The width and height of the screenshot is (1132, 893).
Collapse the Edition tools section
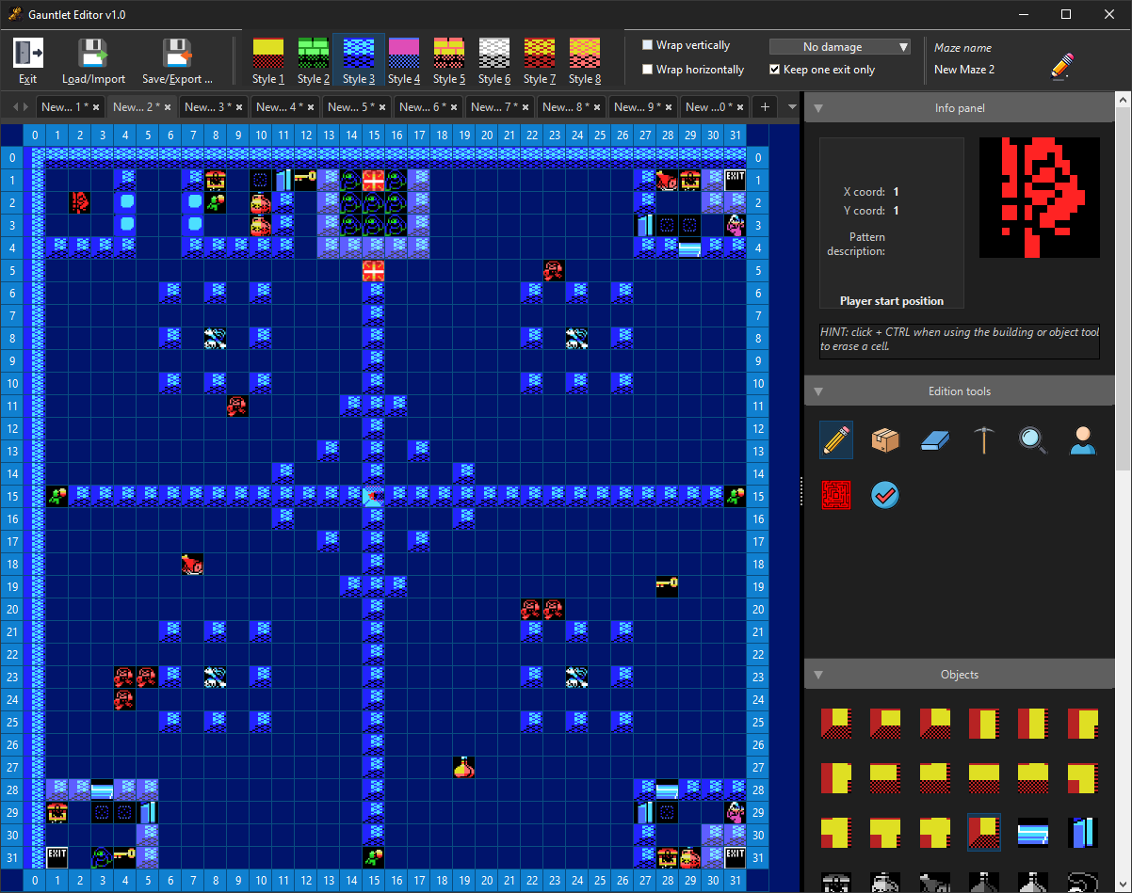point(818,391)
